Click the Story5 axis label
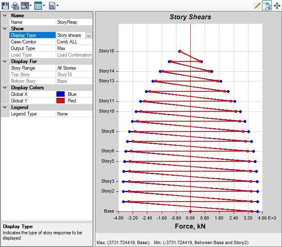Screen dimensions: 282x247 click(x=108, y=161)
